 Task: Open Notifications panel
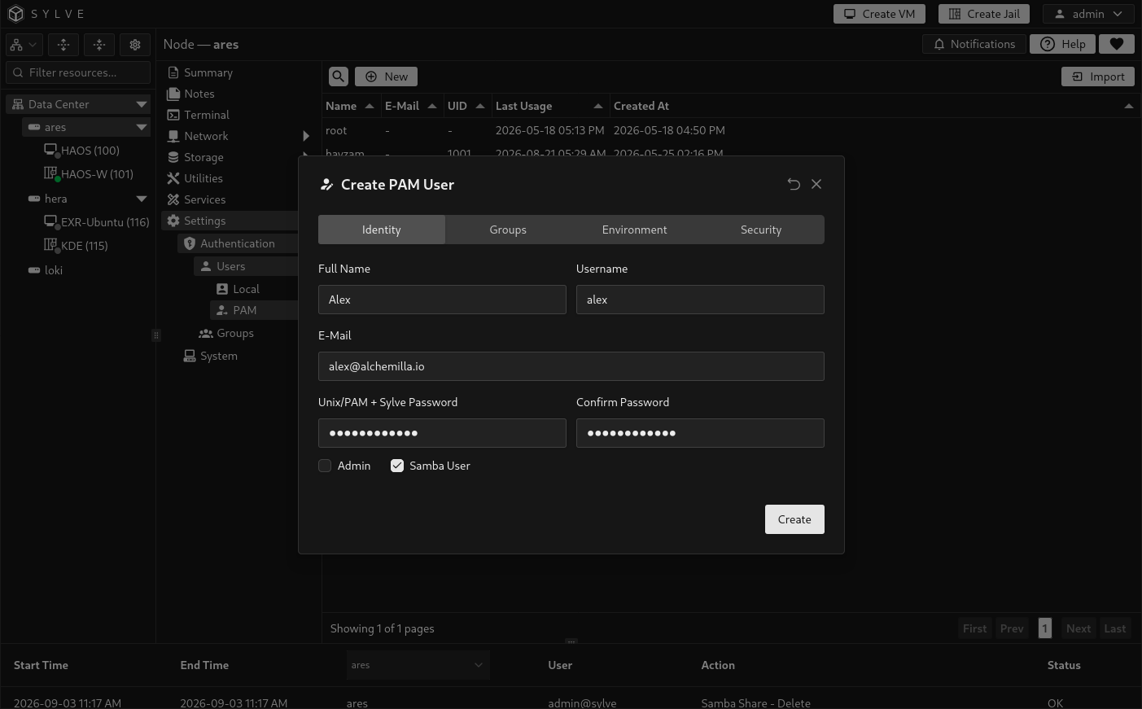(x=974, y=44)
